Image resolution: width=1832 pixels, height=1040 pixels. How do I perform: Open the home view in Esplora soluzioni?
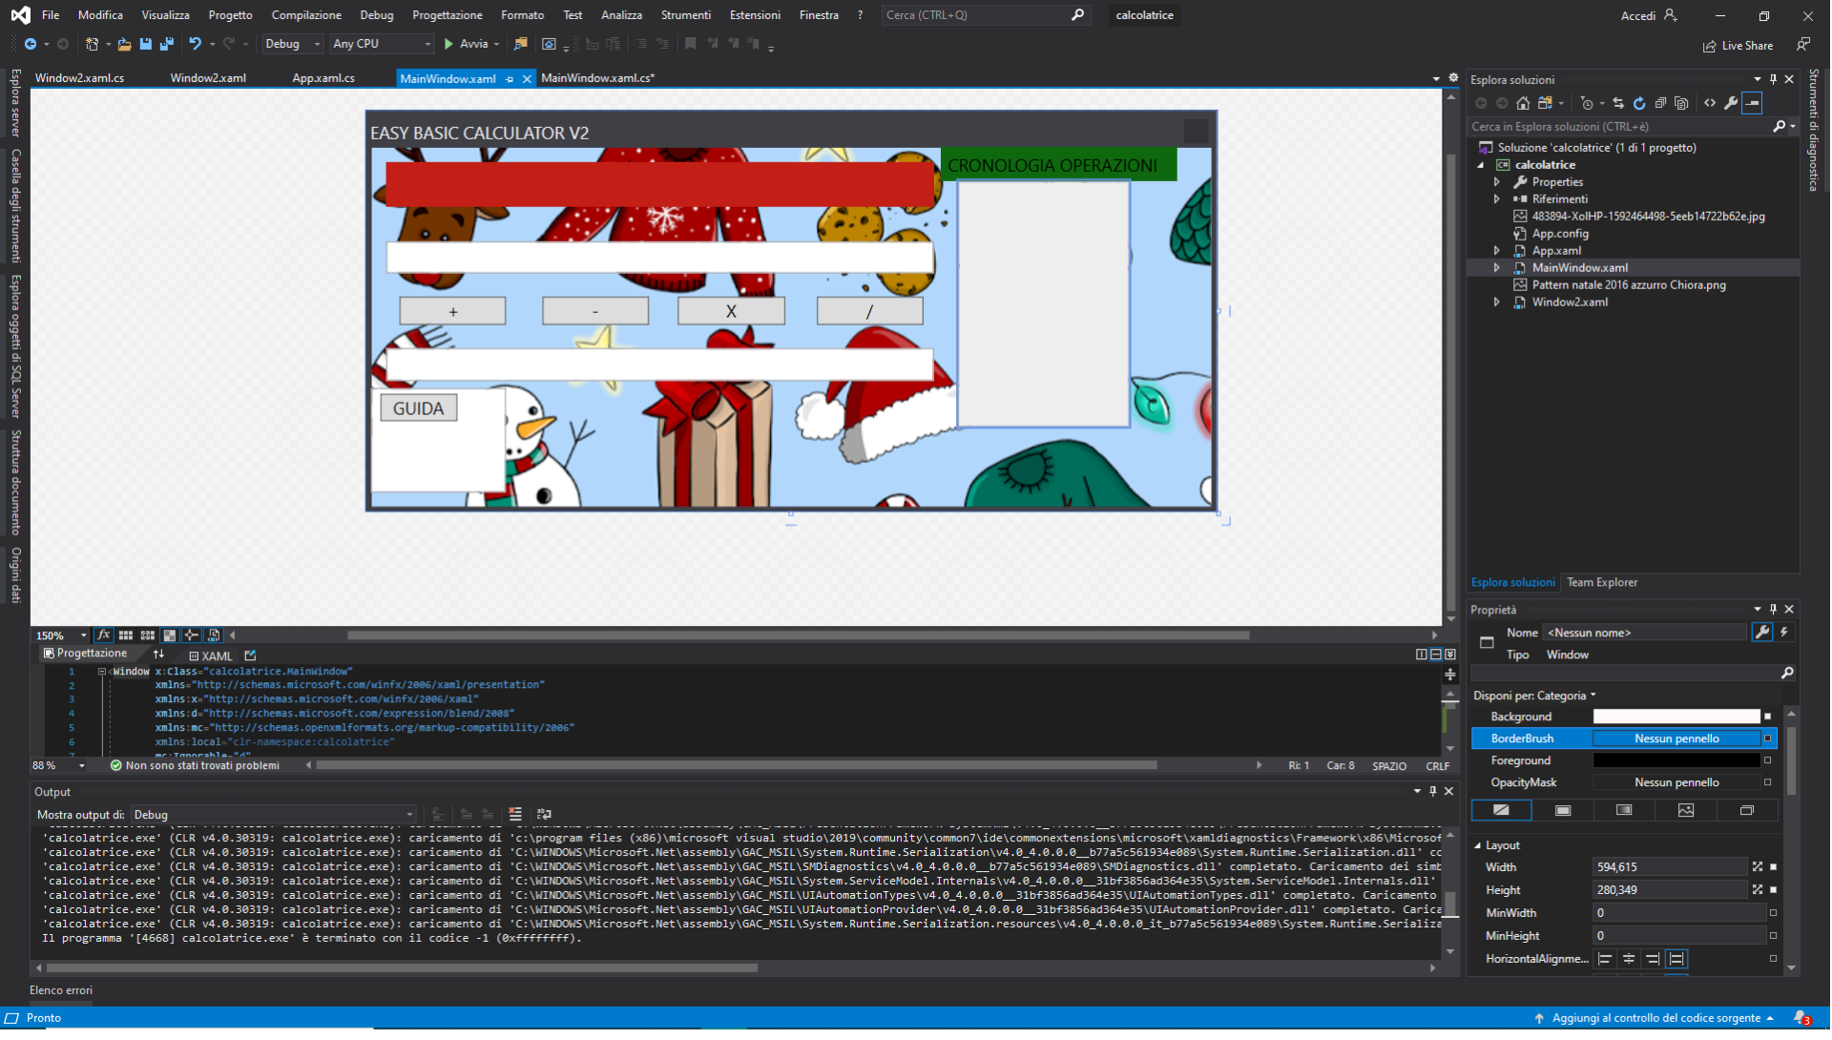pos(1523,104)
